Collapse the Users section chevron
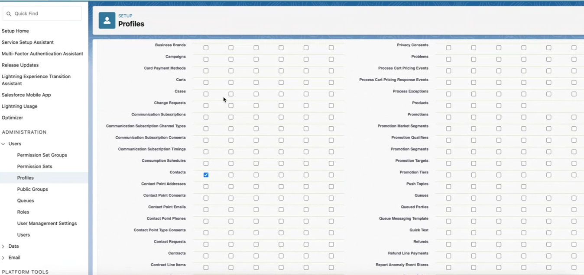Screen dimensions: 584x275 (x=3, y=144)
